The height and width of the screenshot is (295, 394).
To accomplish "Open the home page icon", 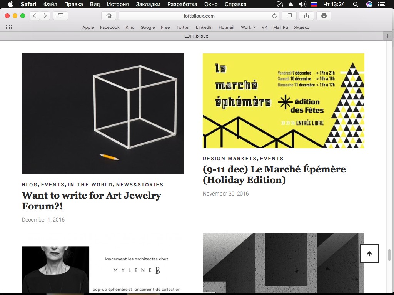I will [109, 16].
